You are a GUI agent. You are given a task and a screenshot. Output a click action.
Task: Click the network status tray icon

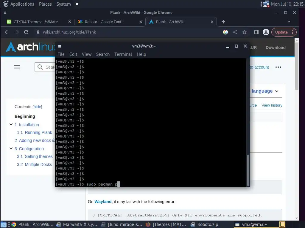(265, 4)
